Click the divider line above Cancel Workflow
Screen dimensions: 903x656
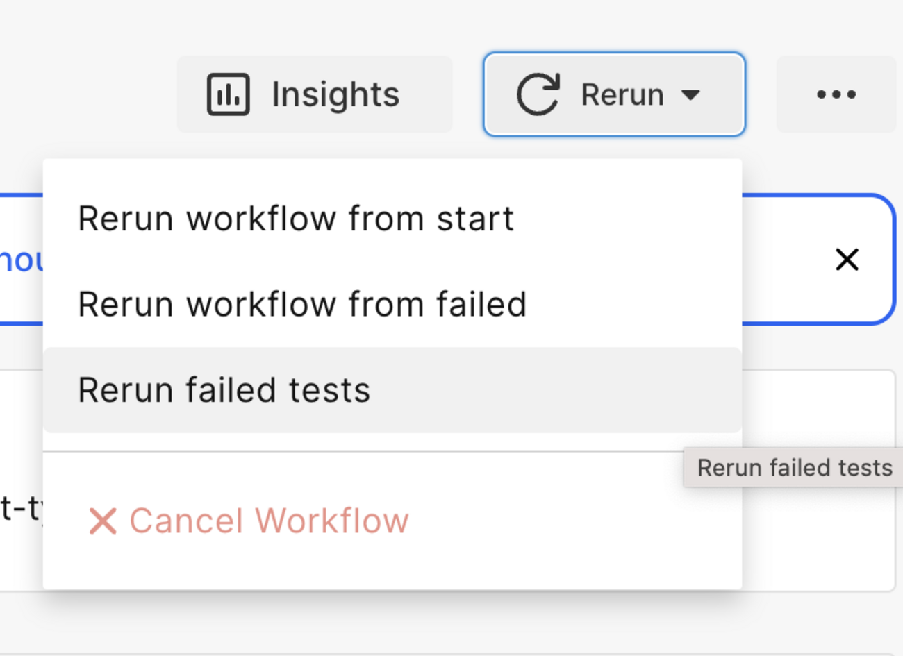tap(392, 451)
